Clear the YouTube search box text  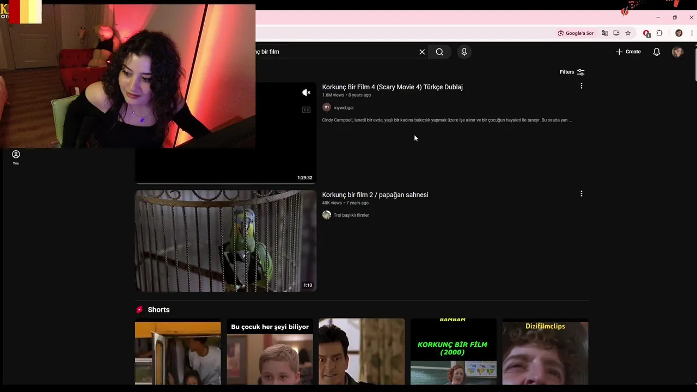click(422, 52)
